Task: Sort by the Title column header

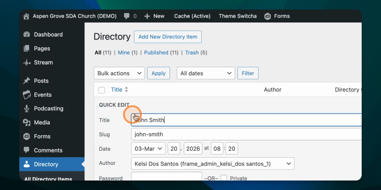Action: pos(117,90)
